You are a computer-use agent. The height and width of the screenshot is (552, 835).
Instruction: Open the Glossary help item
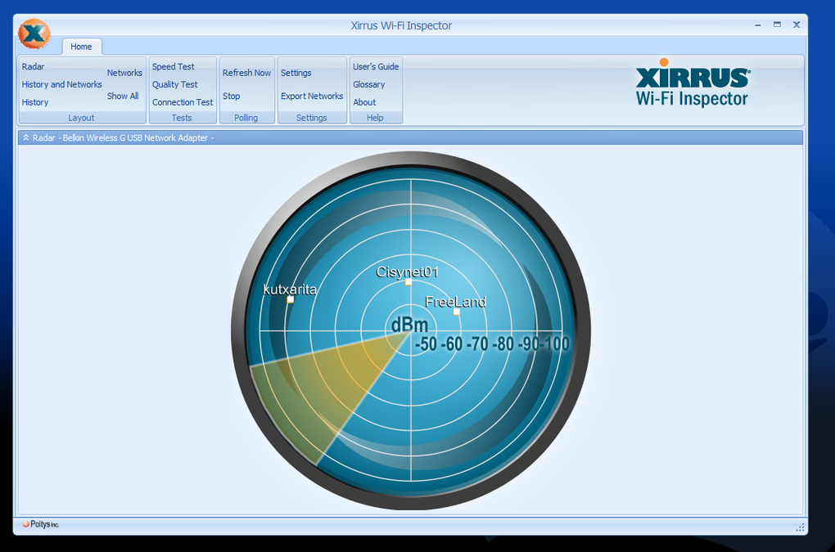click(368, 84)
